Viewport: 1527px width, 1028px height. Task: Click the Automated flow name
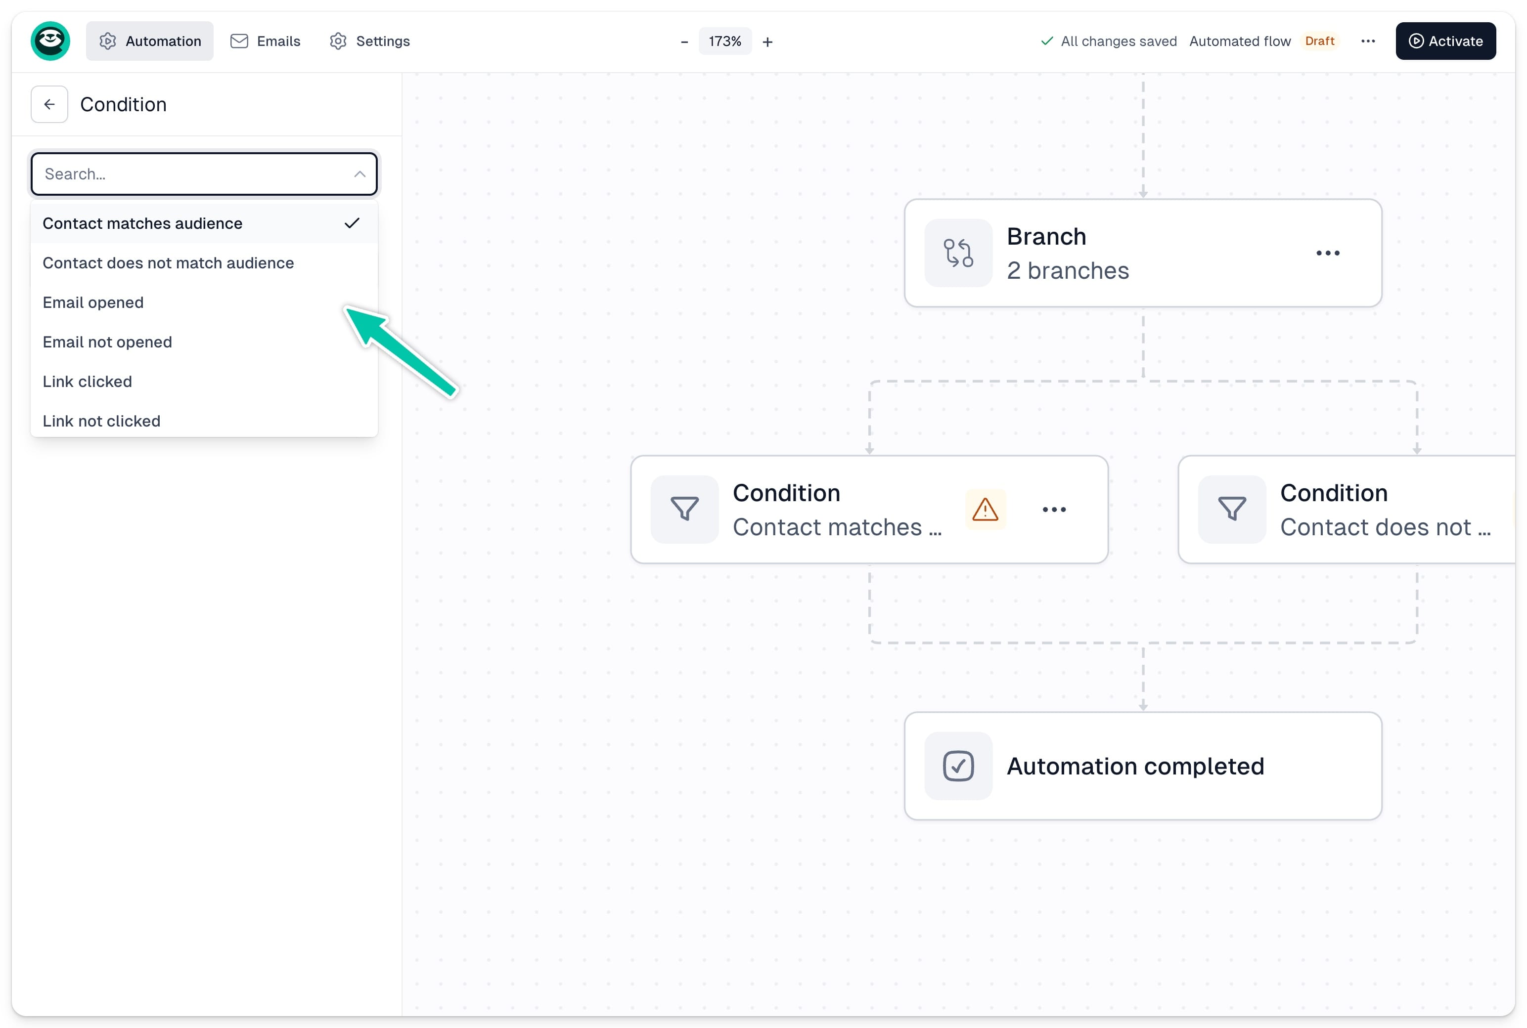(x=1239, y=42)
